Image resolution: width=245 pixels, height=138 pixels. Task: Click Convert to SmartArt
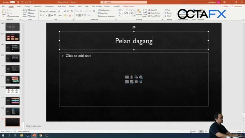[x=106, y=16]
